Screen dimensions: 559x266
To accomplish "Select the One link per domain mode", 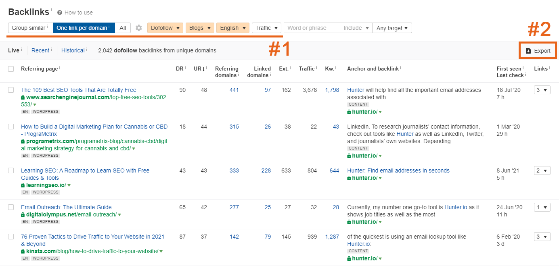I will point(84,28).
